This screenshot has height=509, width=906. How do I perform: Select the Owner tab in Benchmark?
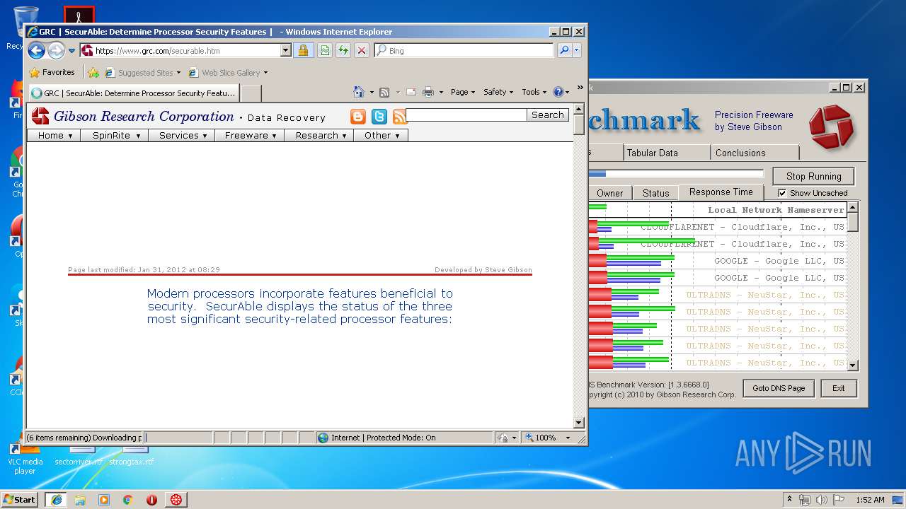609,193
